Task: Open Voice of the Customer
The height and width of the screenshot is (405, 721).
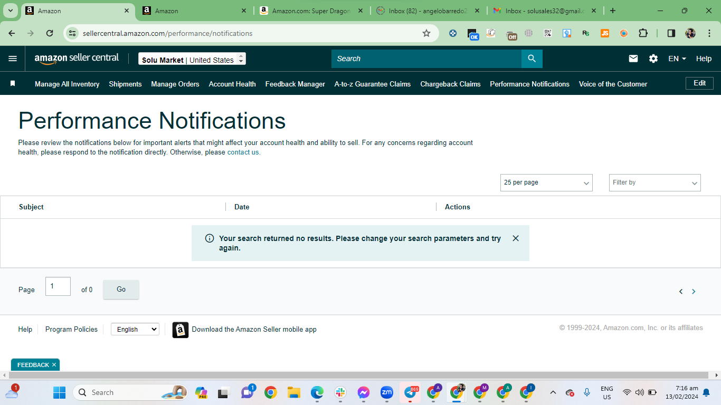Action: coord(613,84)
